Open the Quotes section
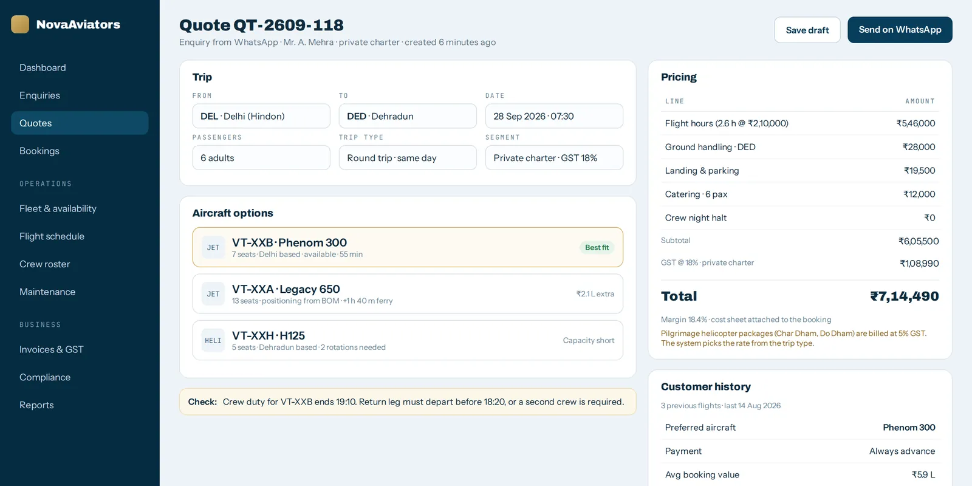The height and width of the screenshot is (486, 972). (80, 123)
